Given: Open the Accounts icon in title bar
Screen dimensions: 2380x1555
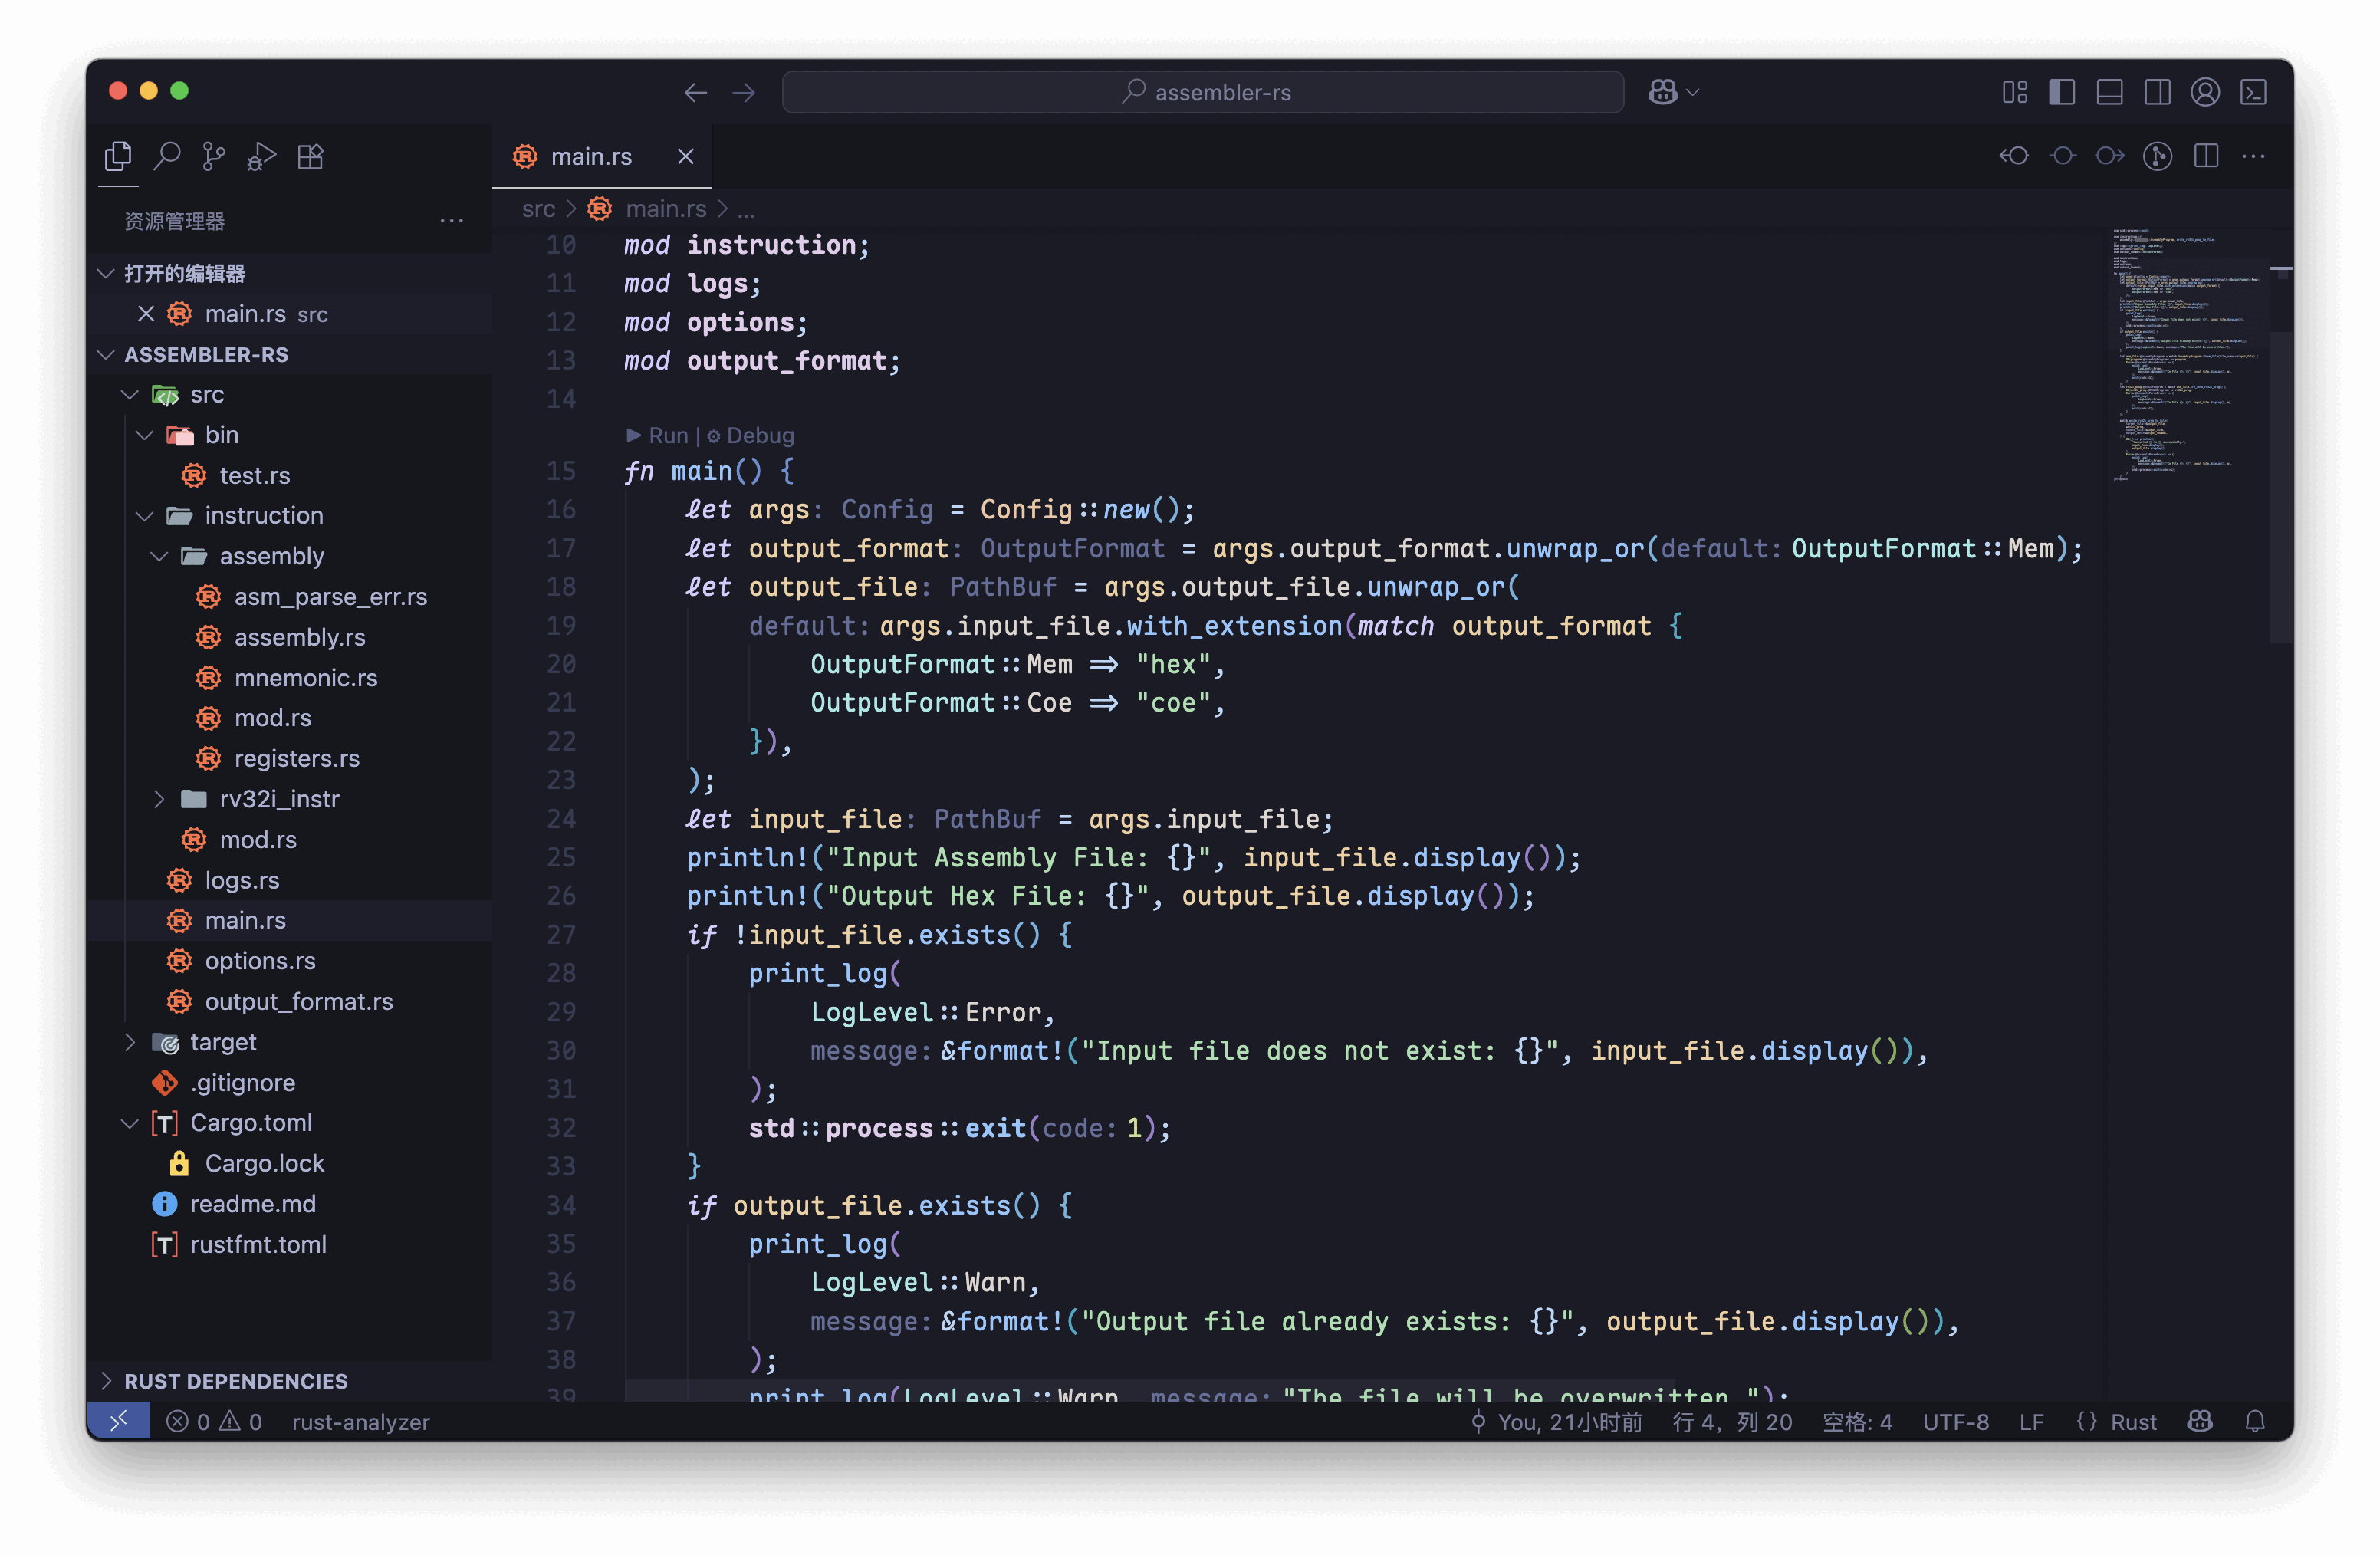Looking at the screenshot, I should point(2205,92).
